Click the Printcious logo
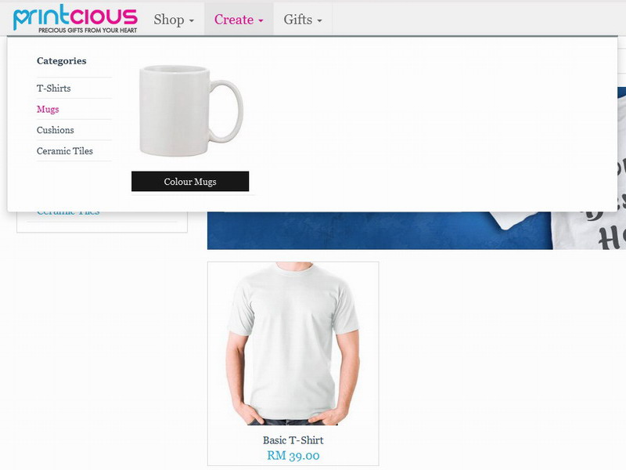Screen dimensions: 626x470 point(75,18)
